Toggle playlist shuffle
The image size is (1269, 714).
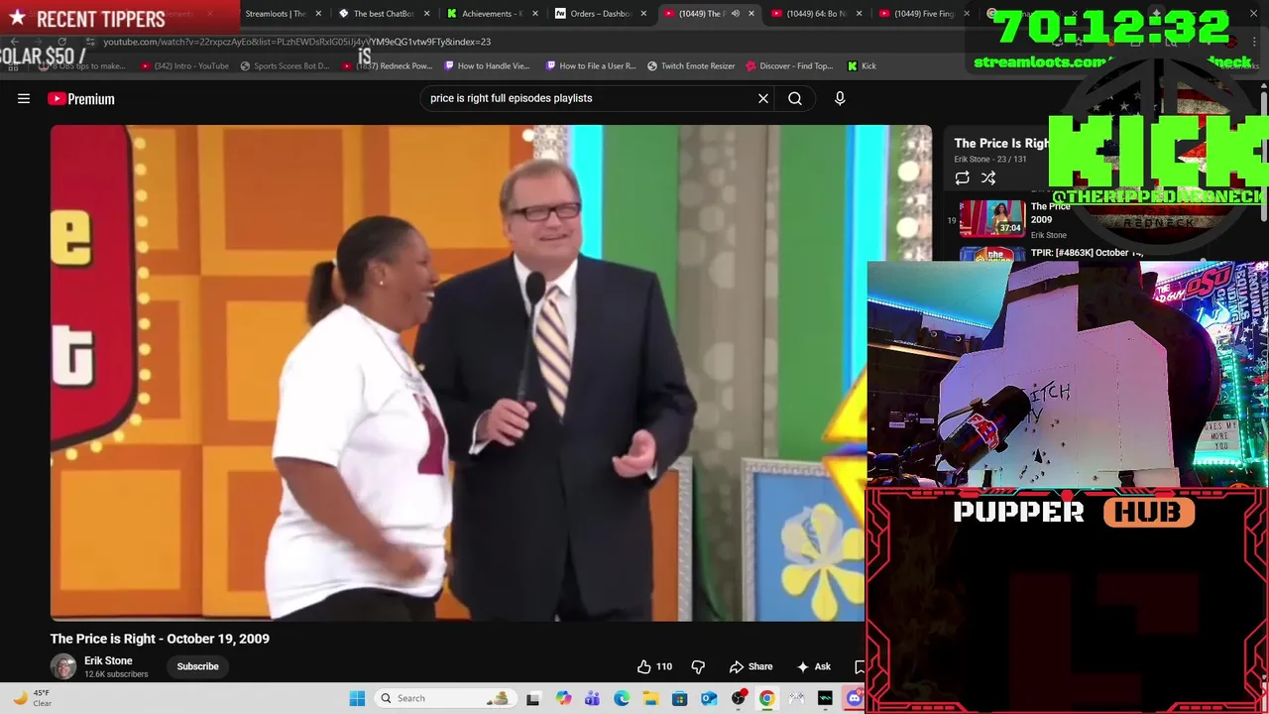988,178
